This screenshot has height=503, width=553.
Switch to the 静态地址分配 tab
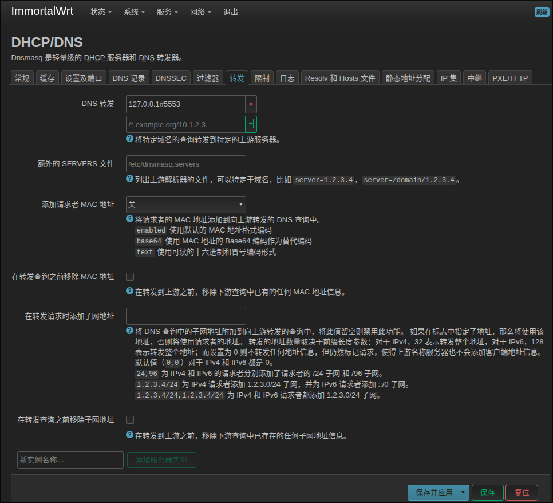[x=408, y=78]
